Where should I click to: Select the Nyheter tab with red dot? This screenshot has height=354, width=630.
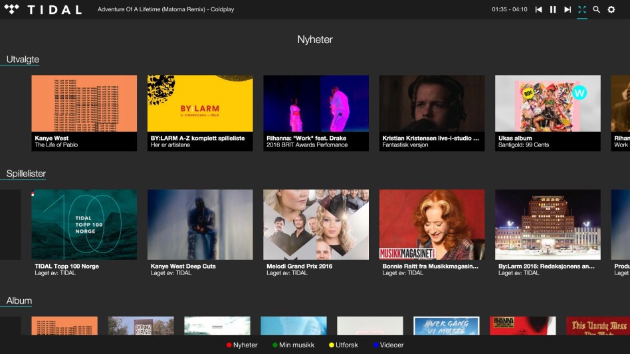[x=242, y=345]
